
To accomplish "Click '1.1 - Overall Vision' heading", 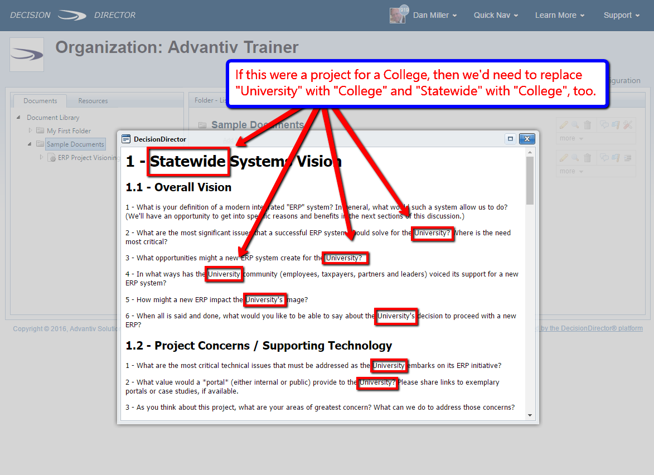I will tap(178, 187).
